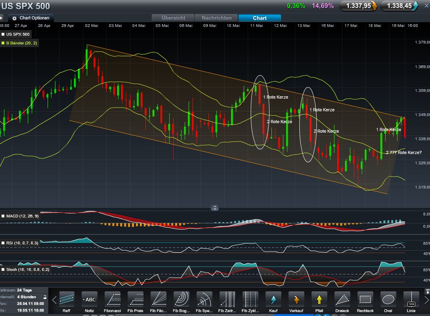
Task: Select the Rechteck rectangle tool
Action: coord(365,302)
